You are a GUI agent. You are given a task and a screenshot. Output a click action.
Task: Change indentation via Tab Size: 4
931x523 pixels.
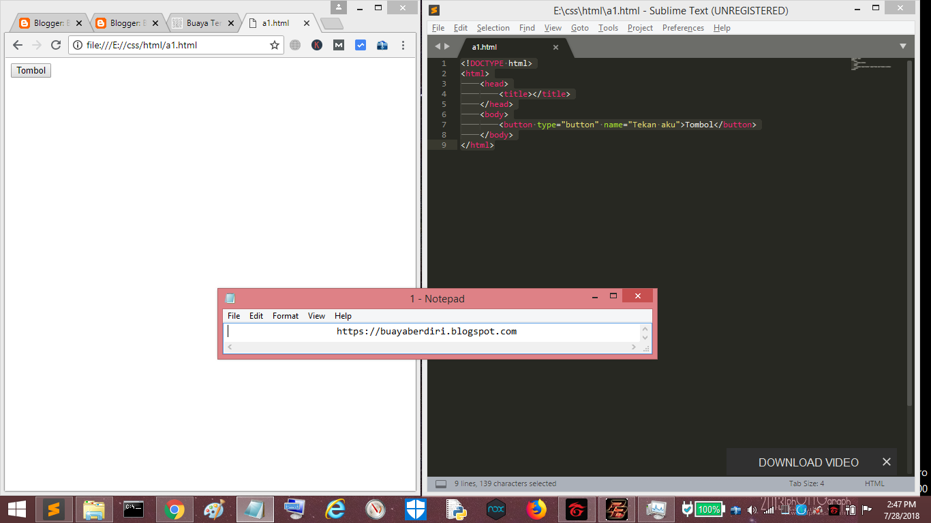807,484
